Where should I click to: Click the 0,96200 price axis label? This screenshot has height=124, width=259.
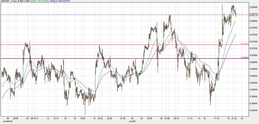[254, 83]
